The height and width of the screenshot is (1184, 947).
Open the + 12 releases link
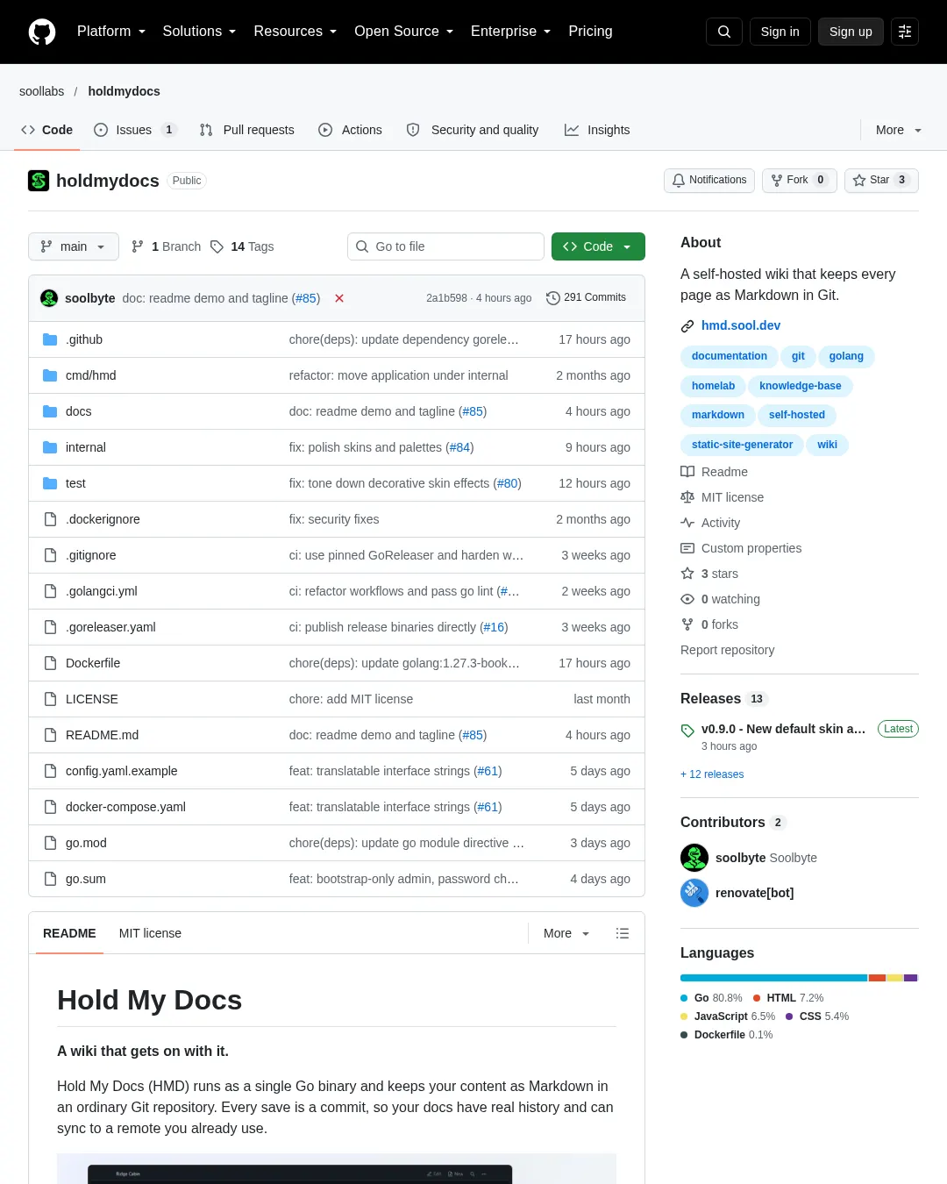point(712,774)
